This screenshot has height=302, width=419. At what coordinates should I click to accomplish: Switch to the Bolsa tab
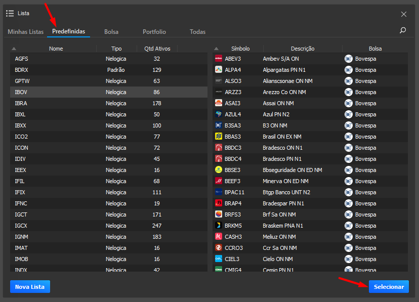coord(111,32)
